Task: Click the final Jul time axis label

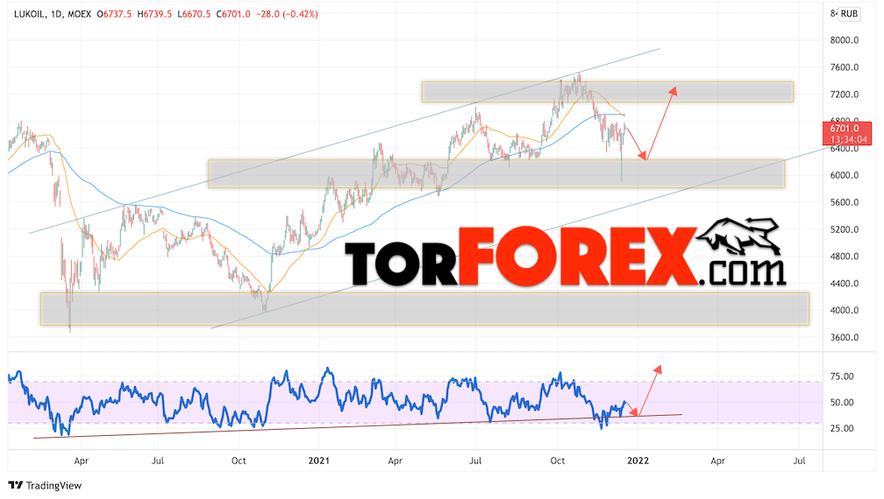Action: pos(799,460)
